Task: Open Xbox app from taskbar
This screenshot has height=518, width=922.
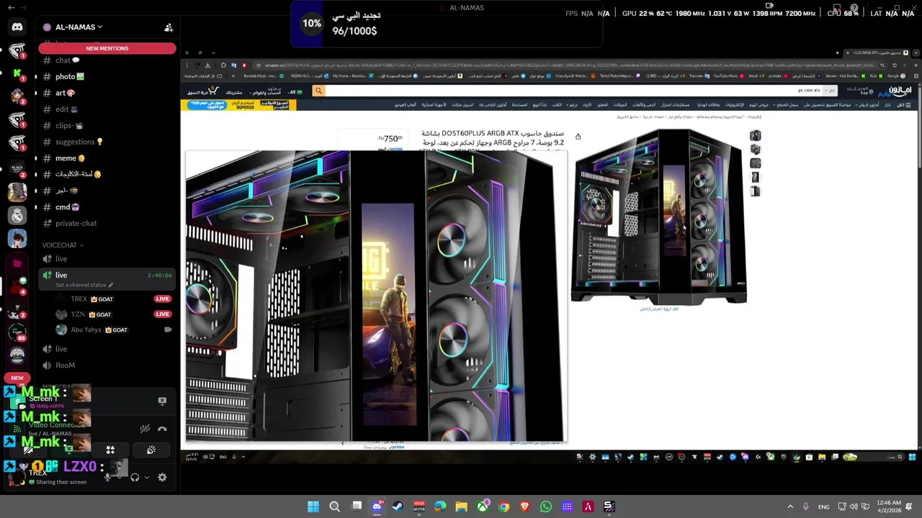Action: [x=483, y=506]
